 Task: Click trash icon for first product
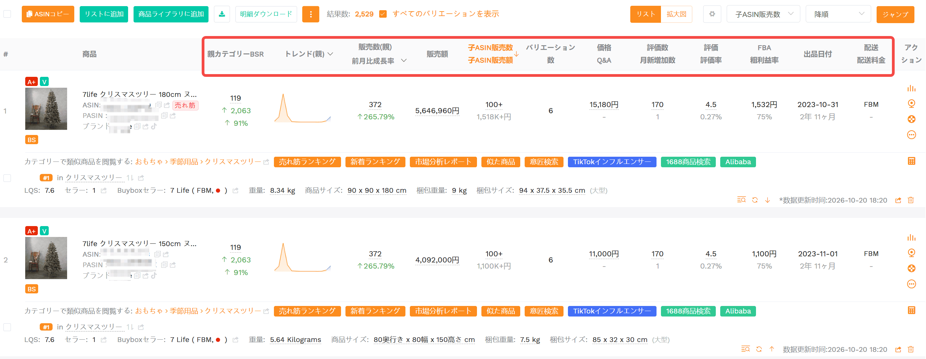tap(911, 200)
